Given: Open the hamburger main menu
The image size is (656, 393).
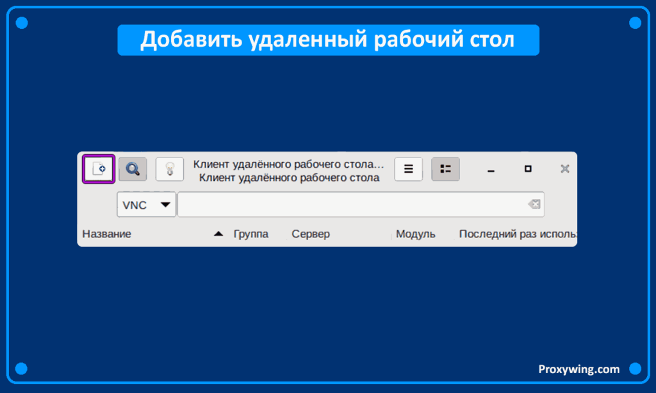Looking at the screenshot, I should pyautogui.click(x=408, y=169).
